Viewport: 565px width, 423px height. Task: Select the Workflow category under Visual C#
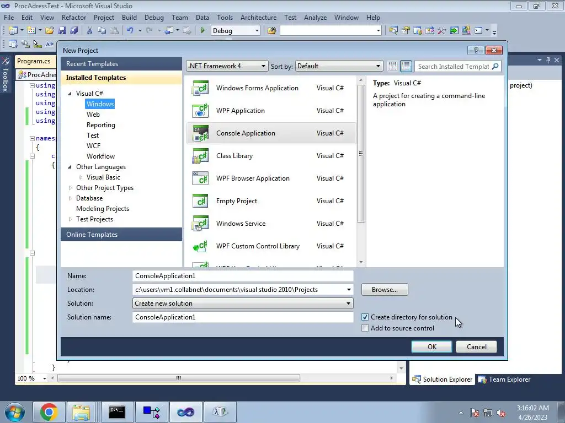click(100, 156)
